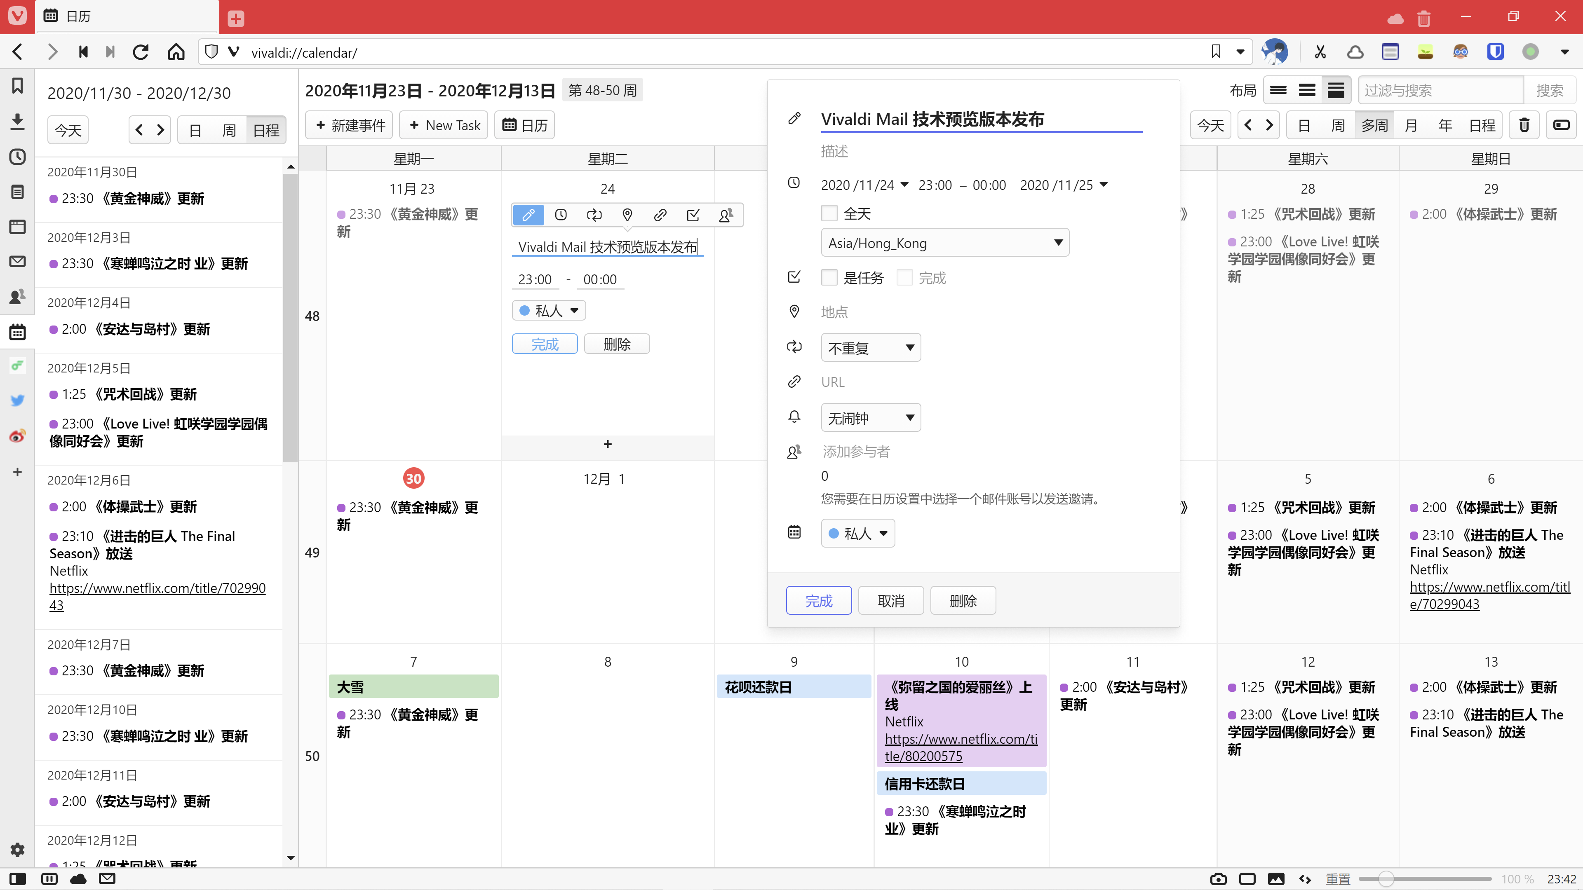The height and width of the screenshot is (890, 1583).
Task: Open the Mail panel in sidebar
Action: click(x=17, y=262)
